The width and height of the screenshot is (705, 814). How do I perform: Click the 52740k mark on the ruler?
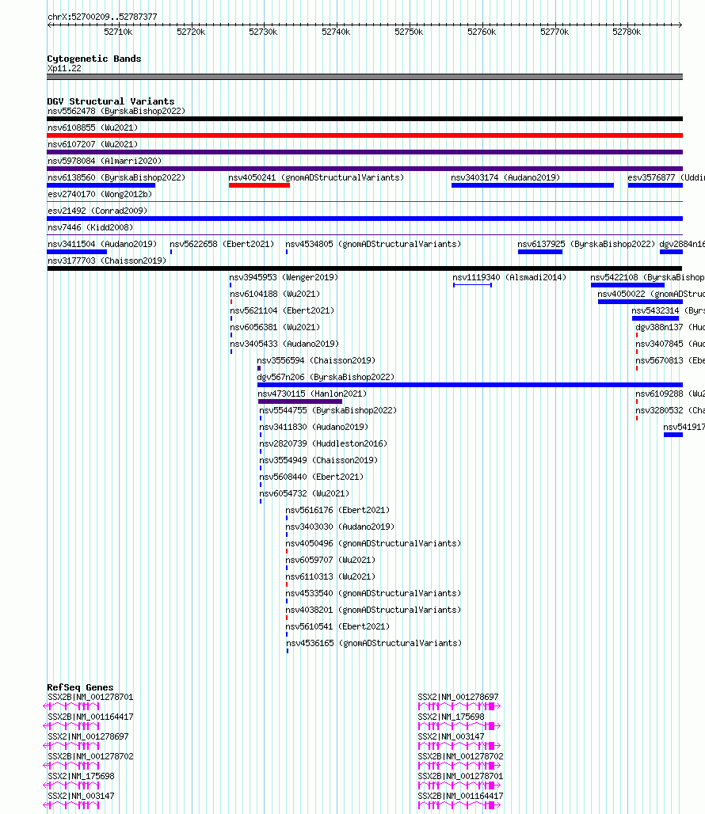tap(336, 32)
